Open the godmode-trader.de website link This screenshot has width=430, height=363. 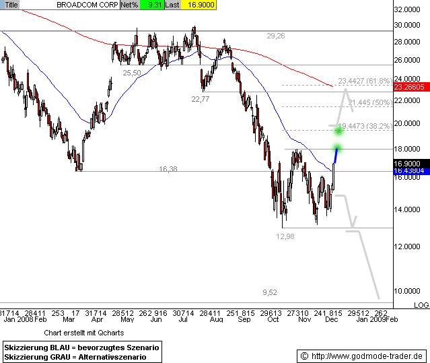369,355
